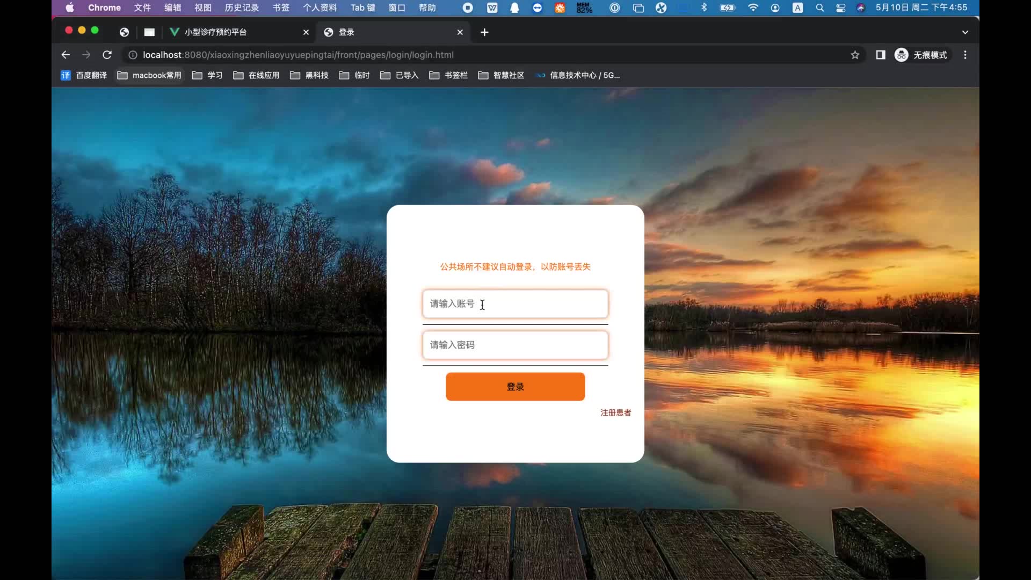Click the browser back arrow
This screenshot has width=1031, height=580.
[66, 55]
